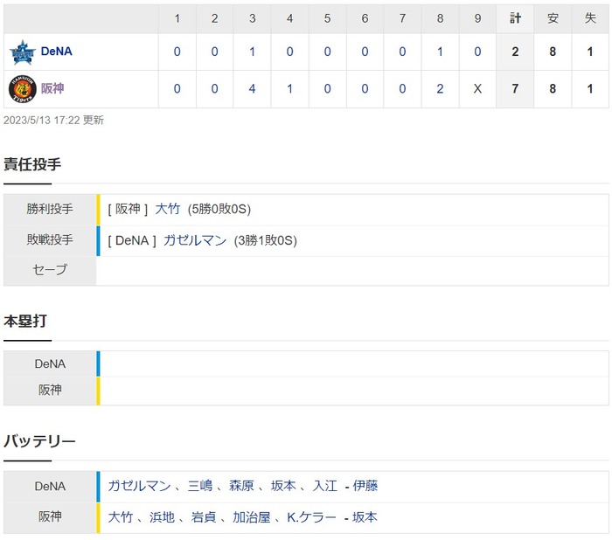Click Hanshin's 4th inning score of 1

tap(289, 89)
